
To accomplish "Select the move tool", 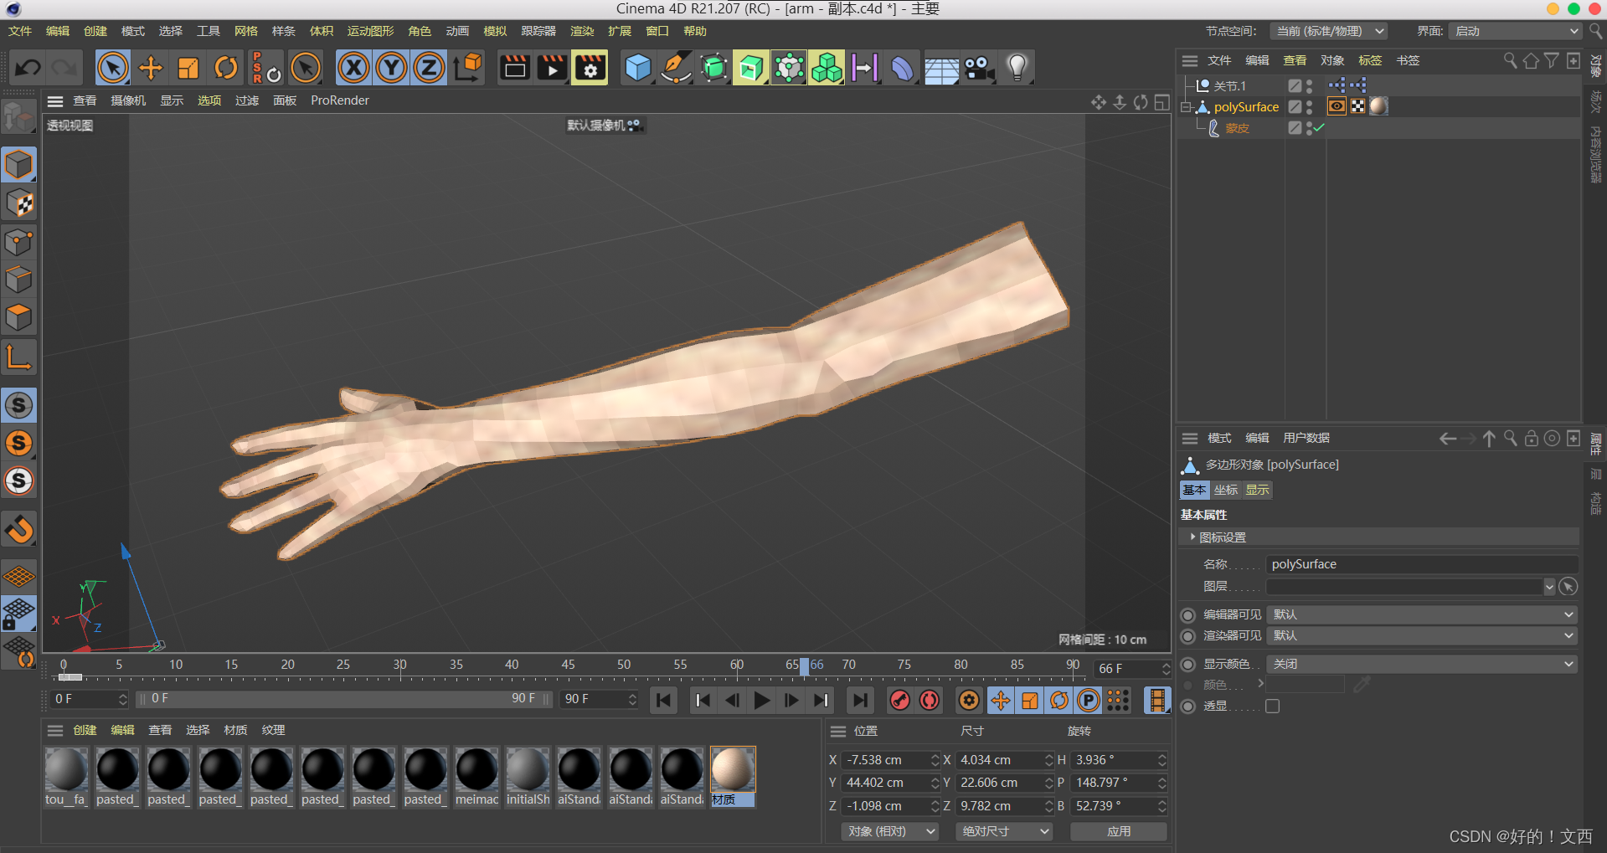I will 151,67.
